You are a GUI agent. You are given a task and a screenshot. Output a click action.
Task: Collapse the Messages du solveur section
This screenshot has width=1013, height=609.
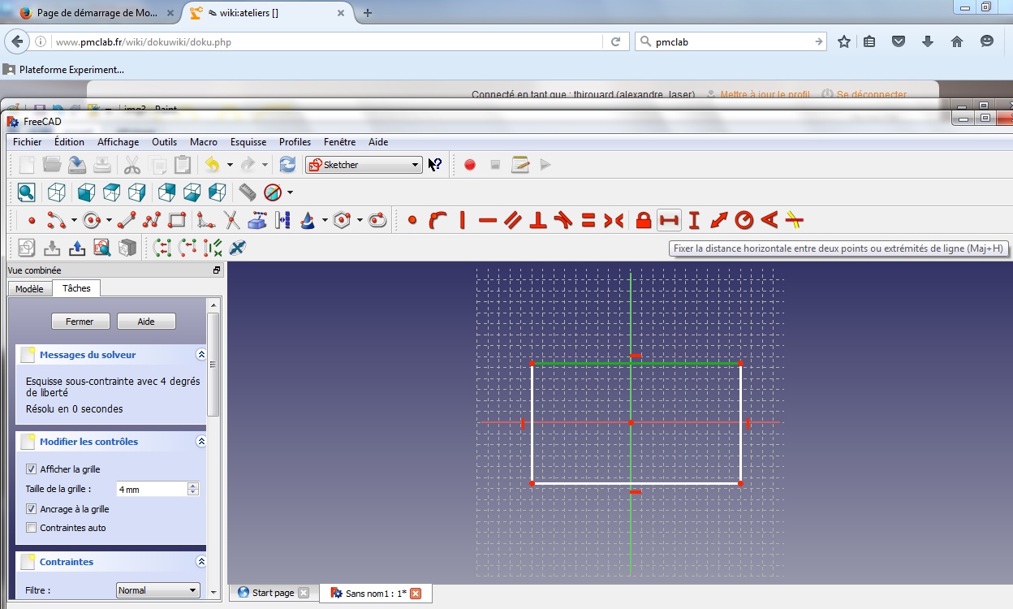coord(200,355)
